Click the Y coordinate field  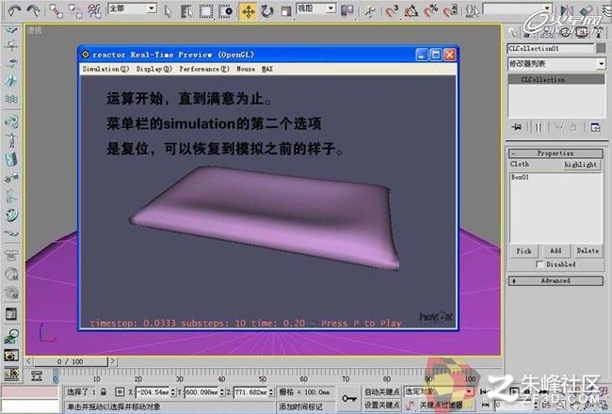coord(201,391)
